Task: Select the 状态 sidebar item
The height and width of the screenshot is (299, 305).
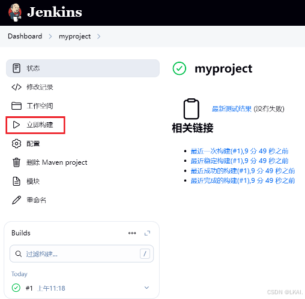Action: 83,68
